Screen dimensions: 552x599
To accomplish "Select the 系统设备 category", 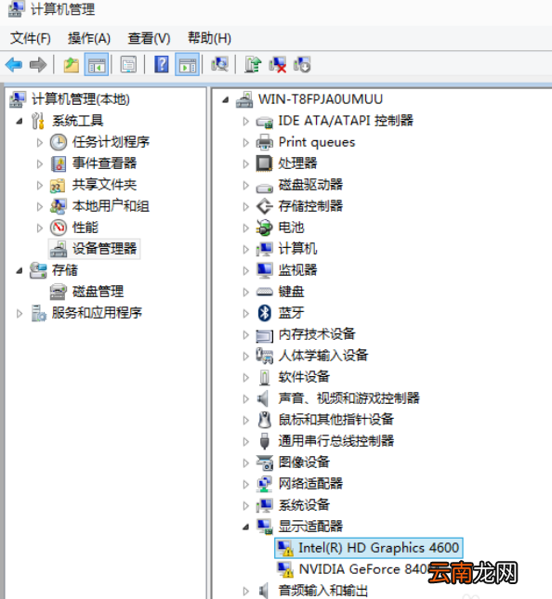I will pos(304,505).
